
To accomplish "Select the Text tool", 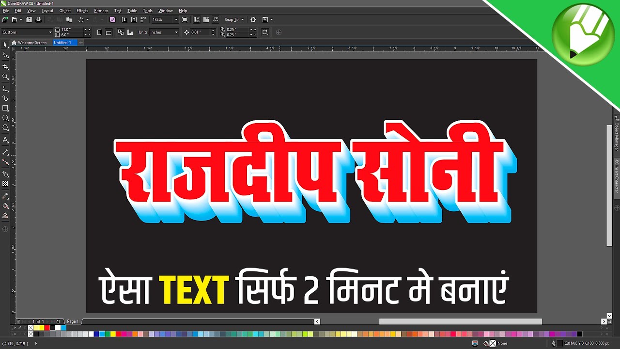I will click(5, 140).
